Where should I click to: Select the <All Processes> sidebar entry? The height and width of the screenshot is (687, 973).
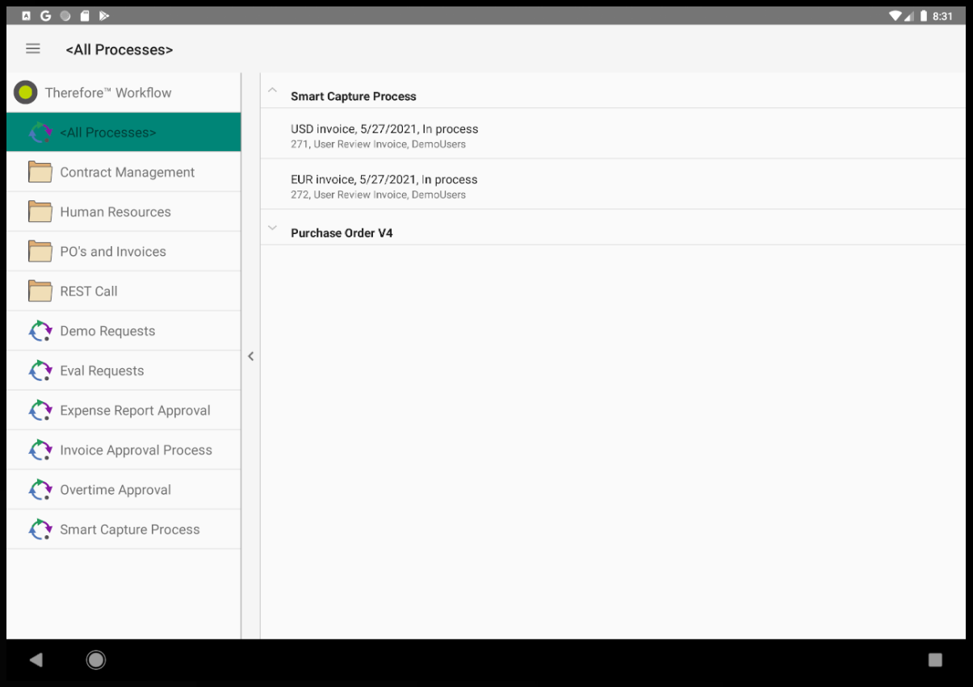121,132
